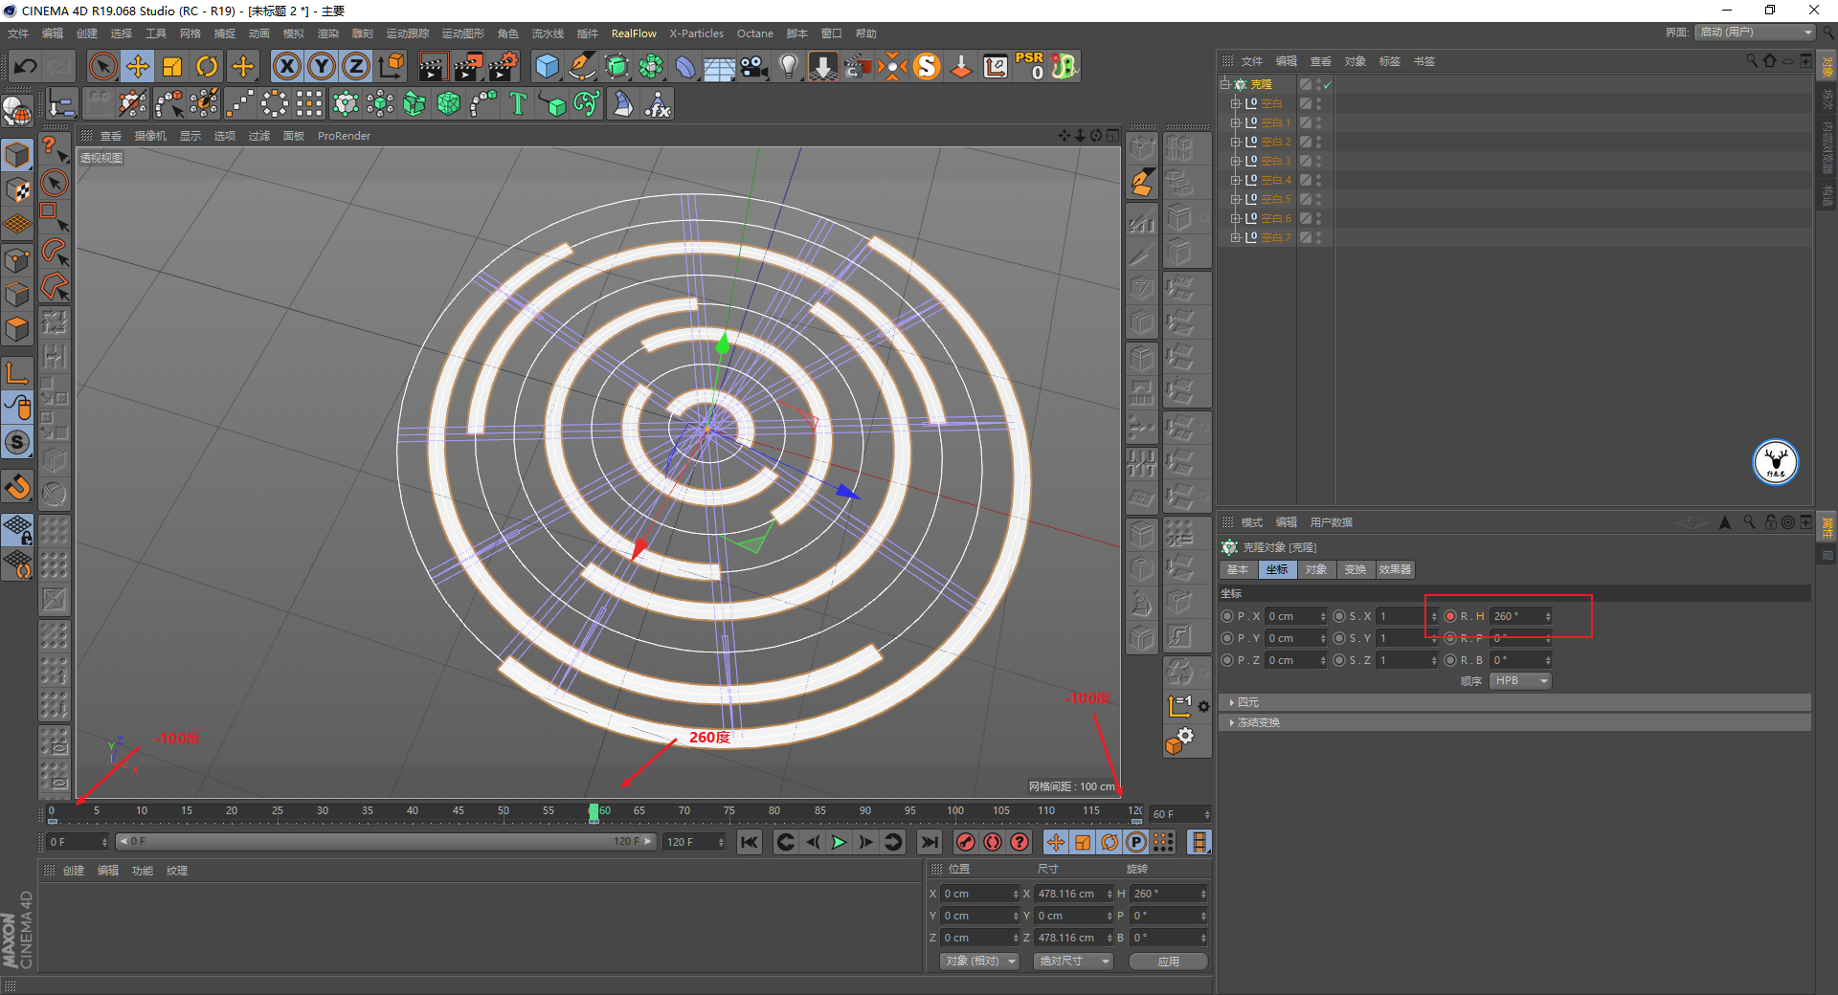Click the Undo arrow icon
Image resolution: width=1838 pixels, height=995 pixels.
26,67
